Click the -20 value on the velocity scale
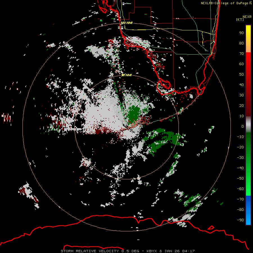Viewport: 253px width, 253px height. coord(240,147)
